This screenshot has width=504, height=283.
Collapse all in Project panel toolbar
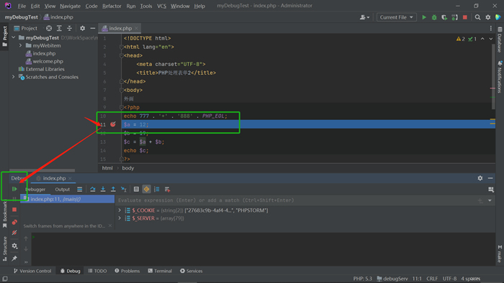(x=69, y=28)
